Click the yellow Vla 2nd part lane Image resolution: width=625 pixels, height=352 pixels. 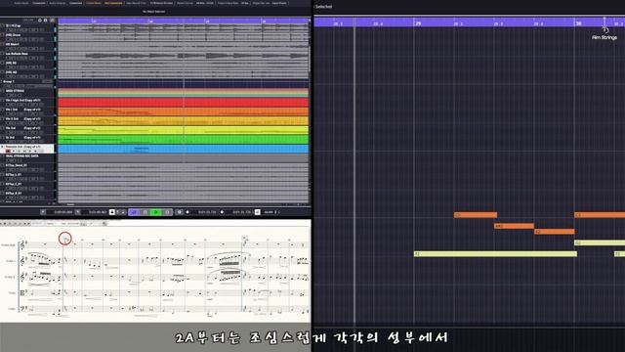[x=184, y=130]
